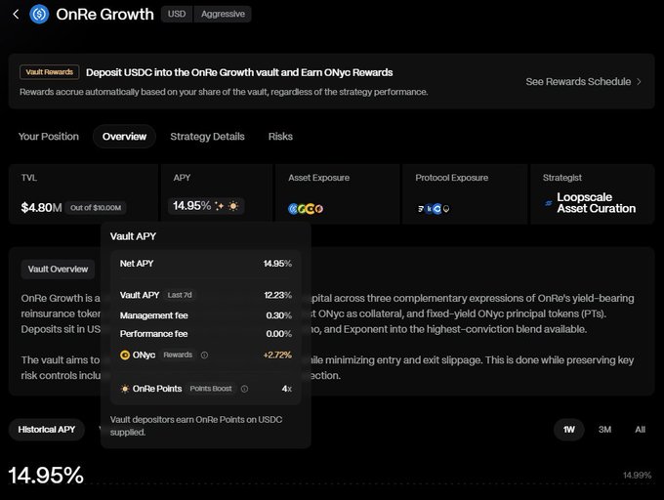Click the +2.72% ONyc rewards value
This screenshot has height=500, width=664.
277,354
